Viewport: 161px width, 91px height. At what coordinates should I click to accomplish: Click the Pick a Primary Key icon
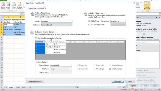86,14
